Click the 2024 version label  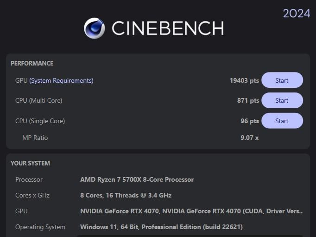[297, 13]
